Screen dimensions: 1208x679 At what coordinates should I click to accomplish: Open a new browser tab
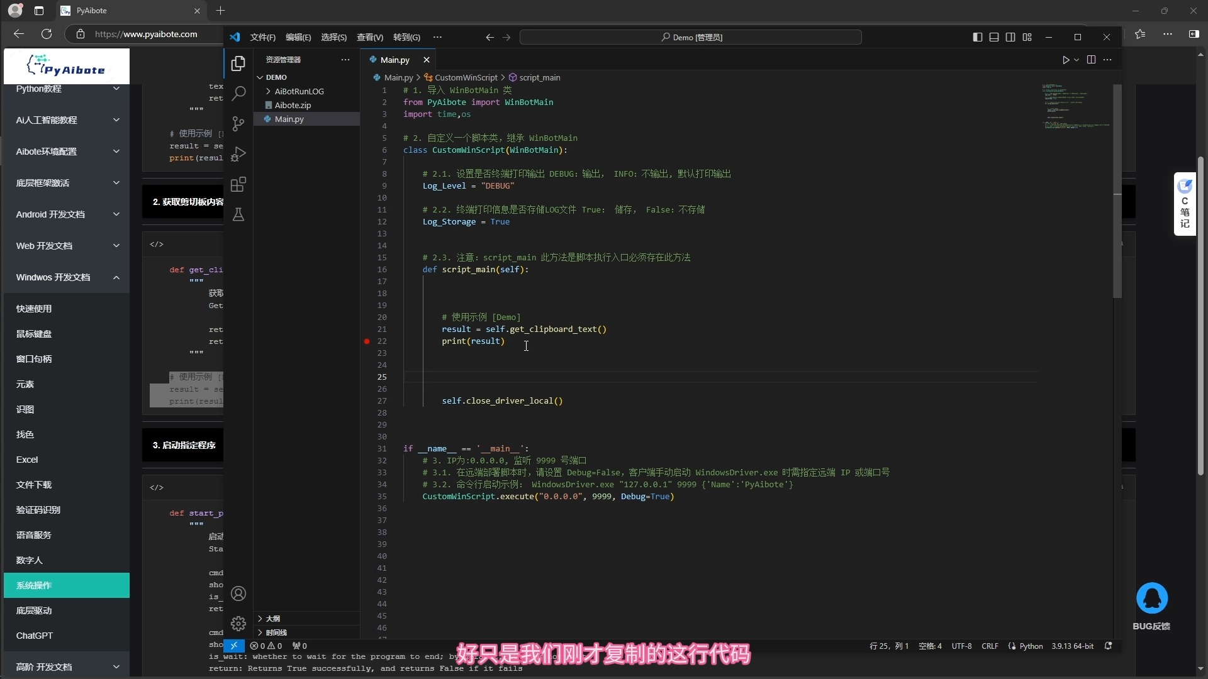tap(220, 11)
